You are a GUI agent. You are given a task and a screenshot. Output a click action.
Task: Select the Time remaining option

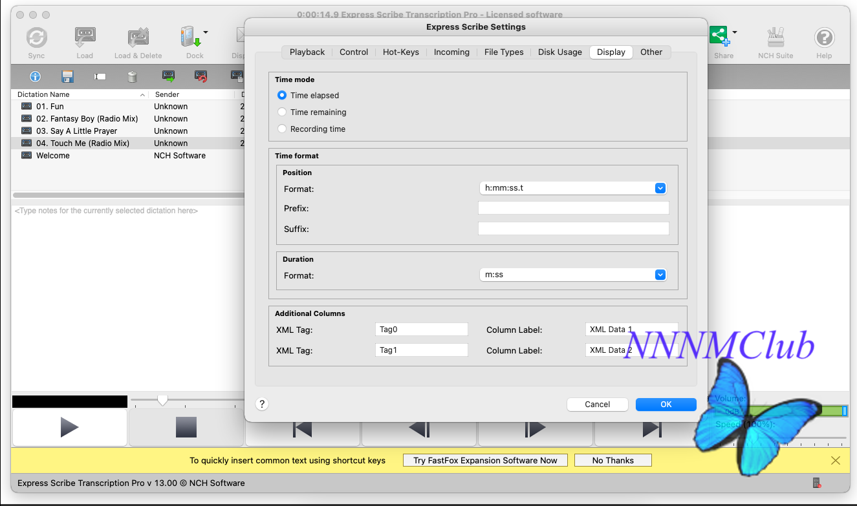click(282, 112)
